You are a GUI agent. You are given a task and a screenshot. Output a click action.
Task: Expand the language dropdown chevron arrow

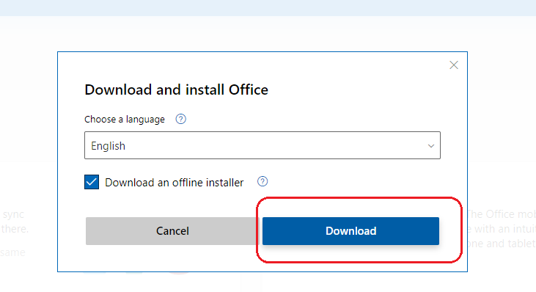coord(431,146)
